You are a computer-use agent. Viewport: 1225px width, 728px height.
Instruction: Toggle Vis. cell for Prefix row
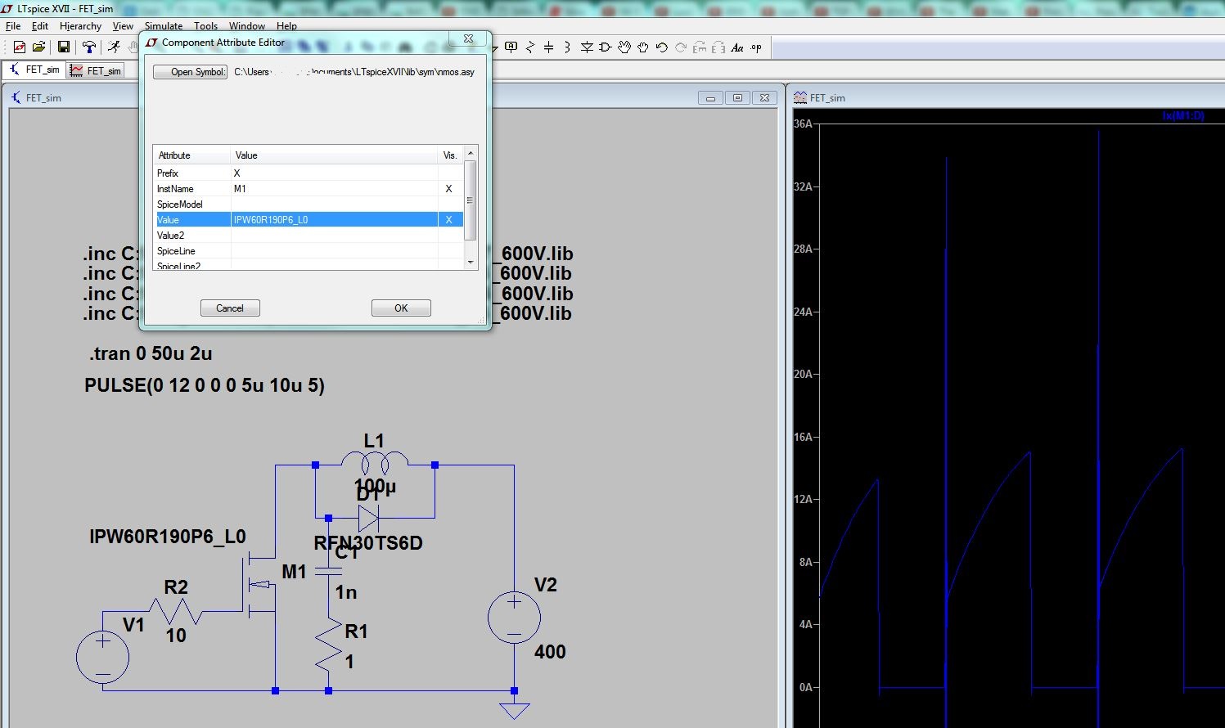click(450, 173)
